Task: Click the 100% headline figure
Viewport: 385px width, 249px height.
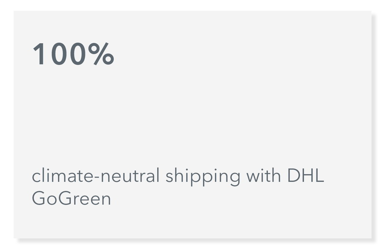Action: (x=74, y=54)
